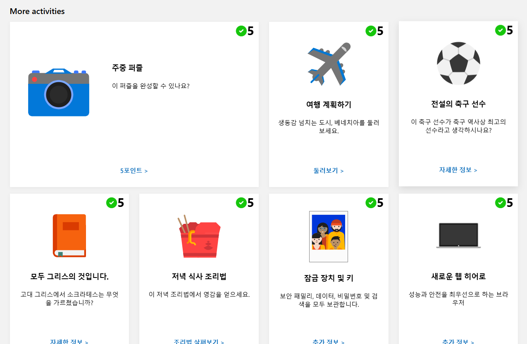
Task: Click the orange book icon
Action: coord(69,236)
